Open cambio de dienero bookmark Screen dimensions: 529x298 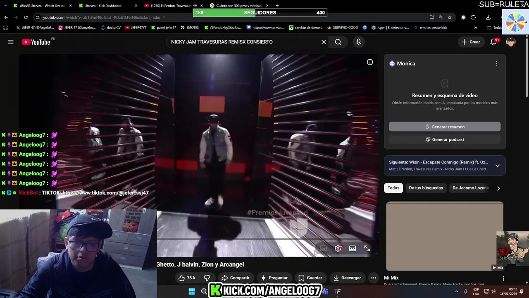click(306, 28)
